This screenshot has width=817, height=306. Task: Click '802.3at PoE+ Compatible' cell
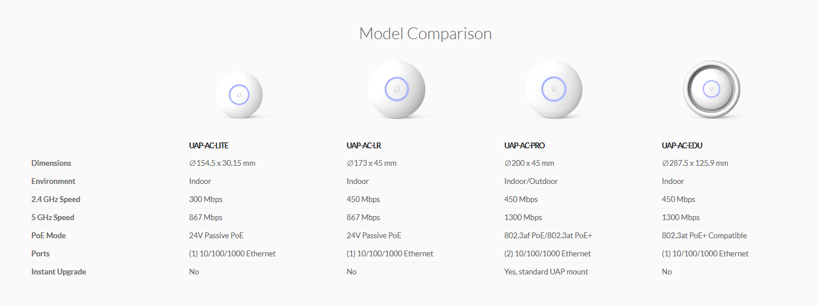tap(704, 236)
